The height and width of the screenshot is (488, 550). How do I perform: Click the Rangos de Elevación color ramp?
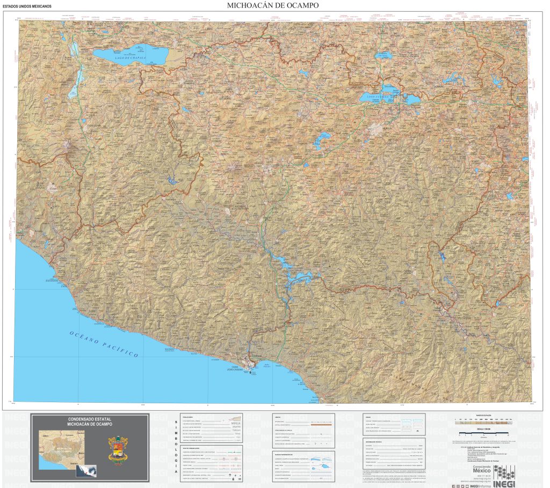tap(482, 423)
